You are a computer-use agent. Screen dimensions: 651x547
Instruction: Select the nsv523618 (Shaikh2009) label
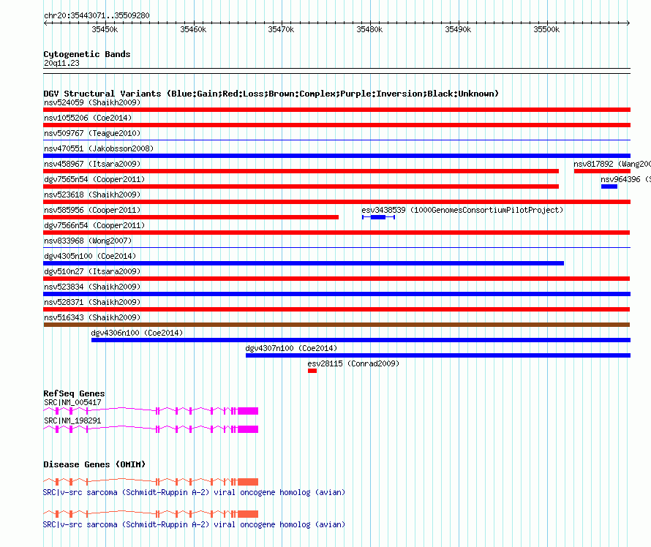click(92, 195)
